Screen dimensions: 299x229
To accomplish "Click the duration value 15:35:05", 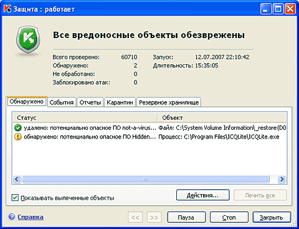I will 207,66.
